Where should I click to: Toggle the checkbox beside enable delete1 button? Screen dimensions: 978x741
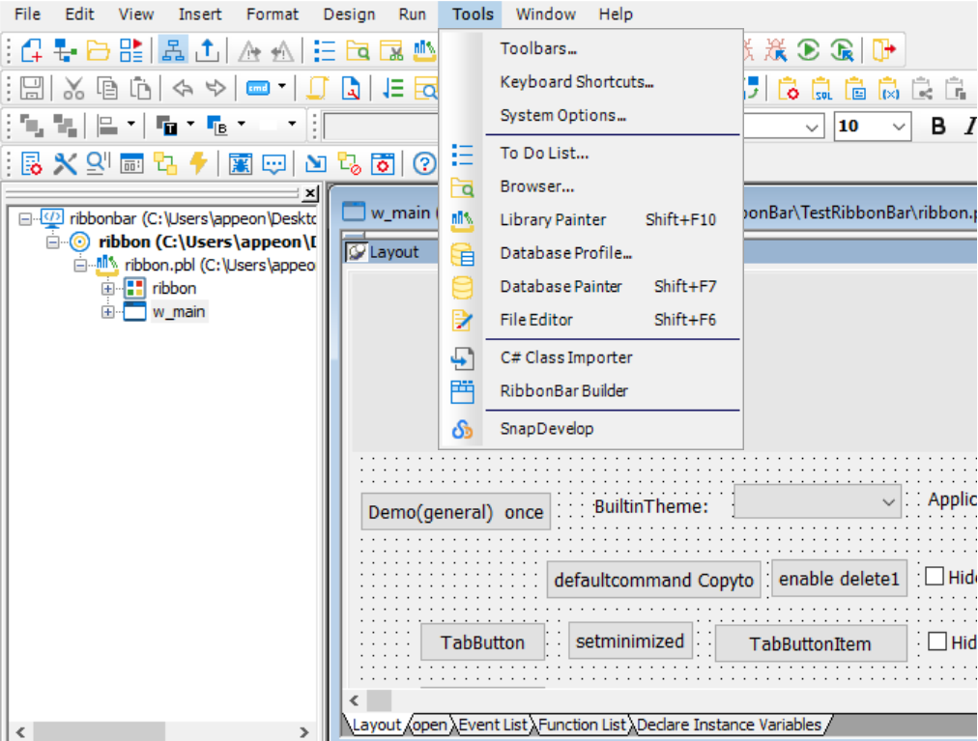pyautogui.click(x=935, y=577)
